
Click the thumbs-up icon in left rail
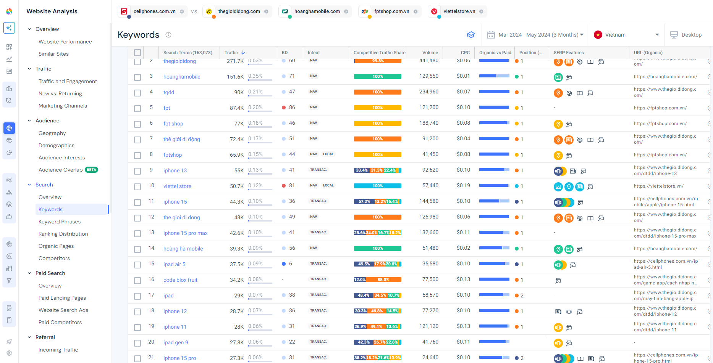(9, 217)
